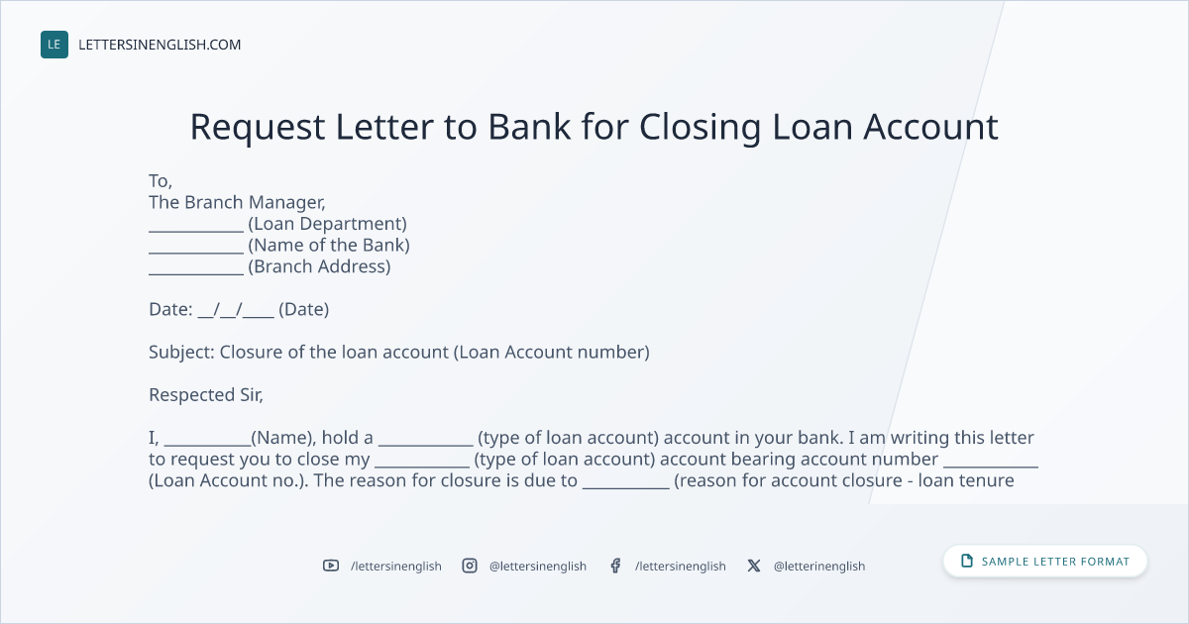Click the LE logo badge
The width and height of the screenshot is (1189, 624).
coord(54,45)
